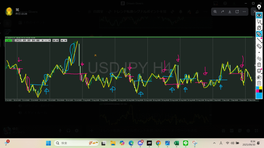Select the highlighter tool in the pen toolbar
264x148 pixels.
(x=259, y=34)
